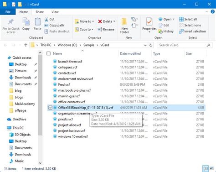Open the New item dropdown

pyautogui.click(x=134, y=19)
